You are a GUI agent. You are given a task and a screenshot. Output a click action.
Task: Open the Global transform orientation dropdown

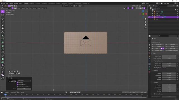click(66, 6)
